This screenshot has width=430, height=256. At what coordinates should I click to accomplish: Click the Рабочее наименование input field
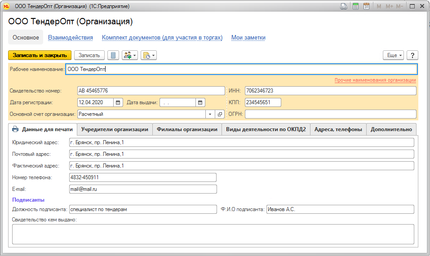point(241,69)
